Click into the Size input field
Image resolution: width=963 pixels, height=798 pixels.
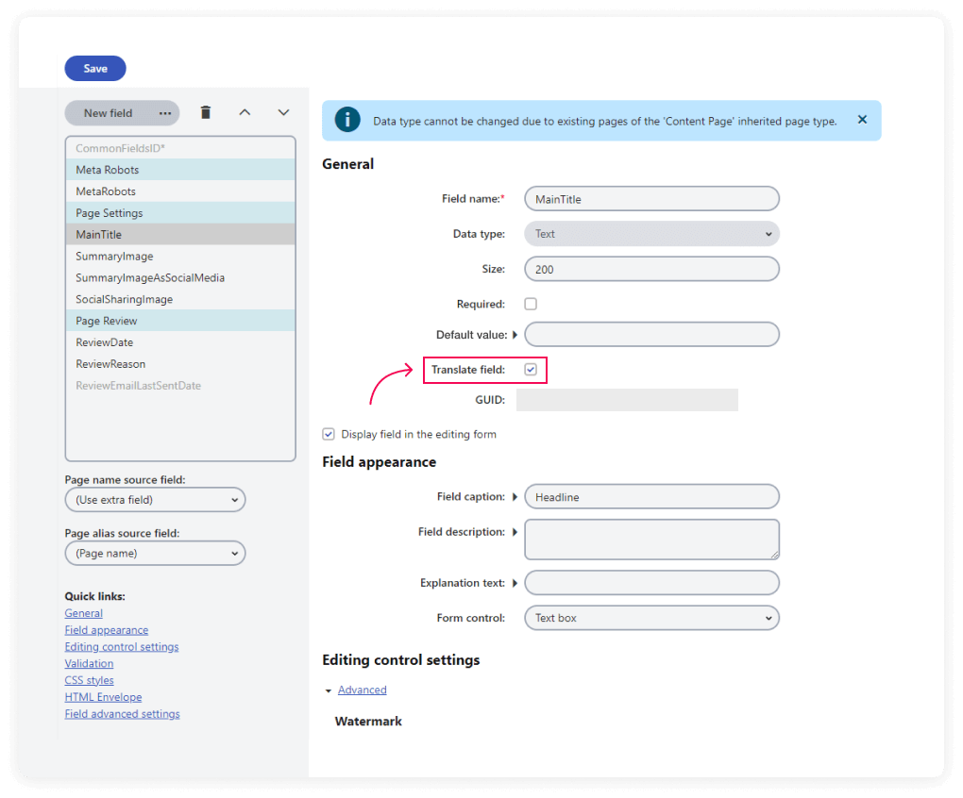tap(651, 269)
